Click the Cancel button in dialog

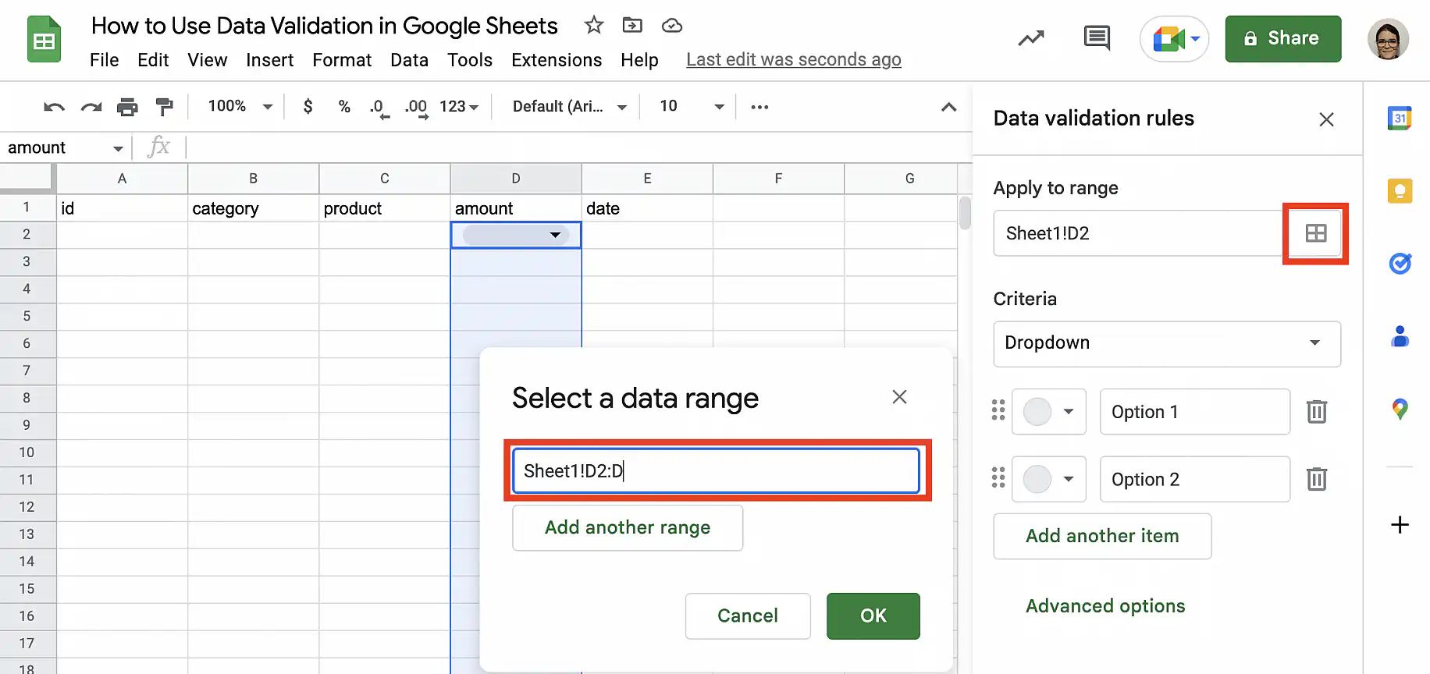748,616
